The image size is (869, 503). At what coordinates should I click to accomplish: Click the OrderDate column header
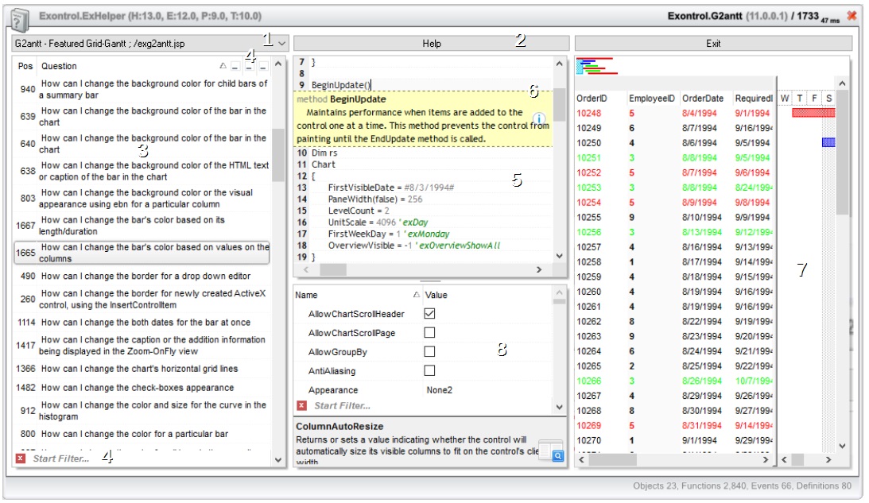pos(703,99)
